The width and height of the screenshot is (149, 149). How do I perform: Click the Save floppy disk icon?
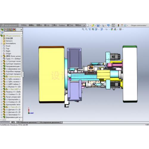[98, 25]
